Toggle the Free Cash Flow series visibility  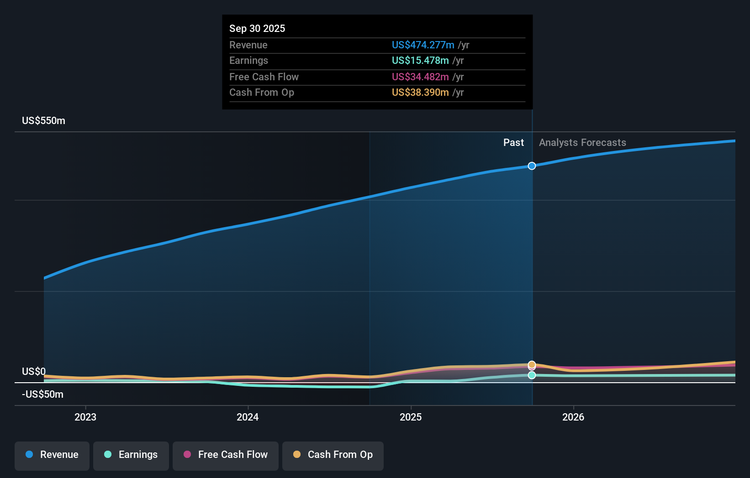[225, 456]
